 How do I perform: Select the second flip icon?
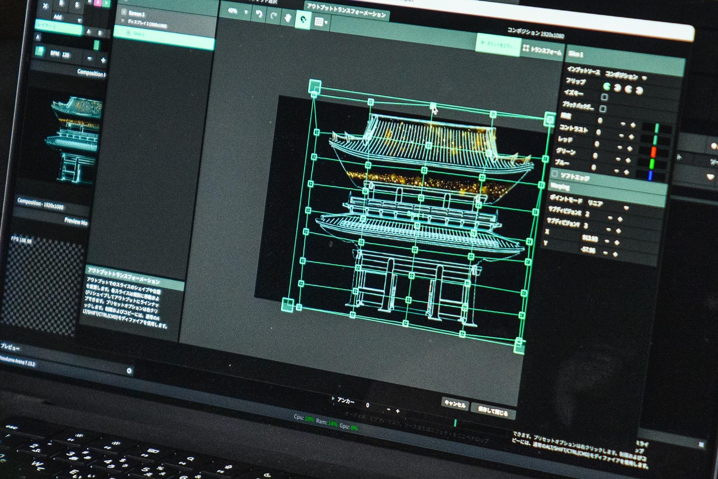click(x=618, y=88)
